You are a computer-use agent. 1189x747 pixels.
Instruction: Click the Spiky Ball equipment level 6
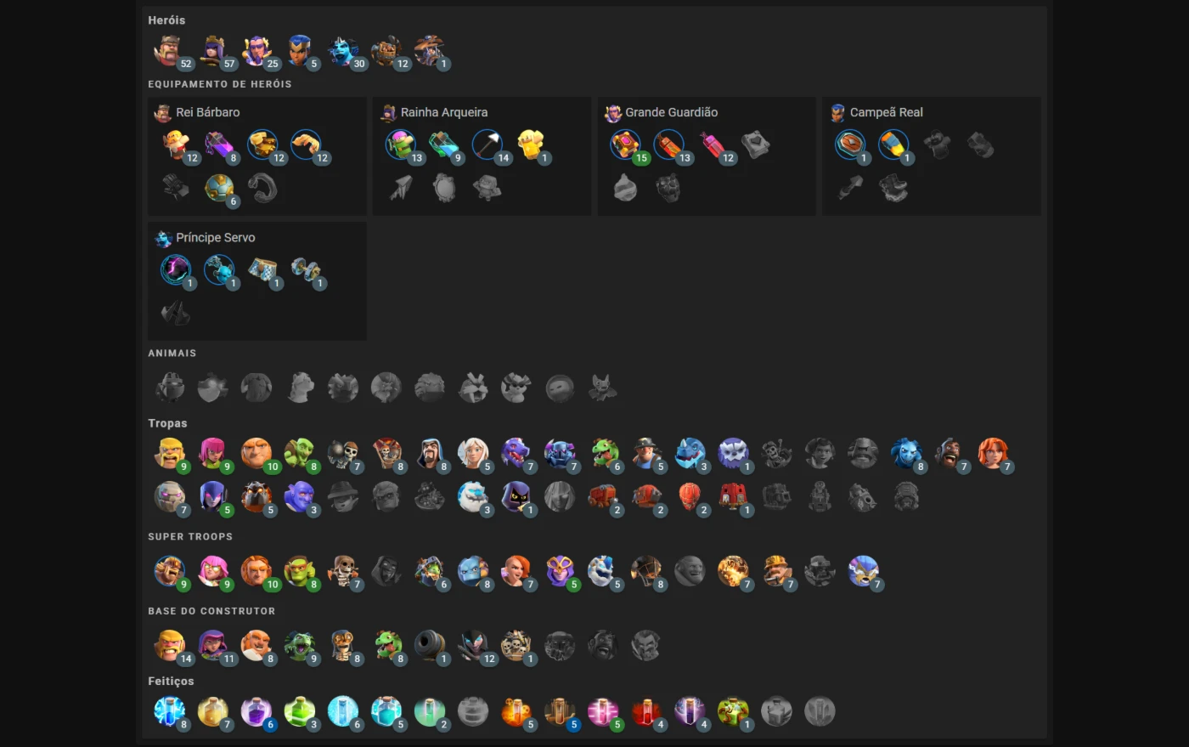[218, 188]
